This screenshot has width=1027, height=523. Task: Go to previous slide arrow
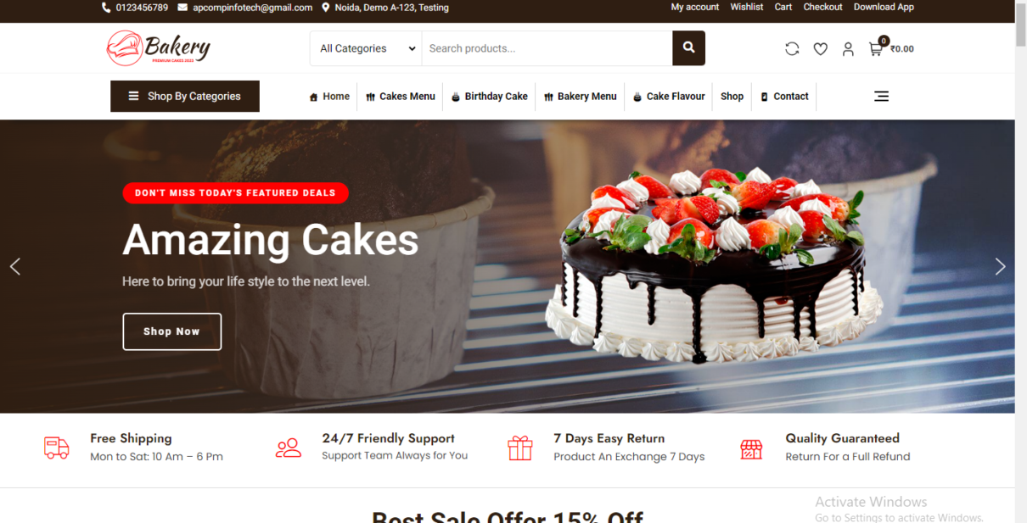click(x=14, y=266)
